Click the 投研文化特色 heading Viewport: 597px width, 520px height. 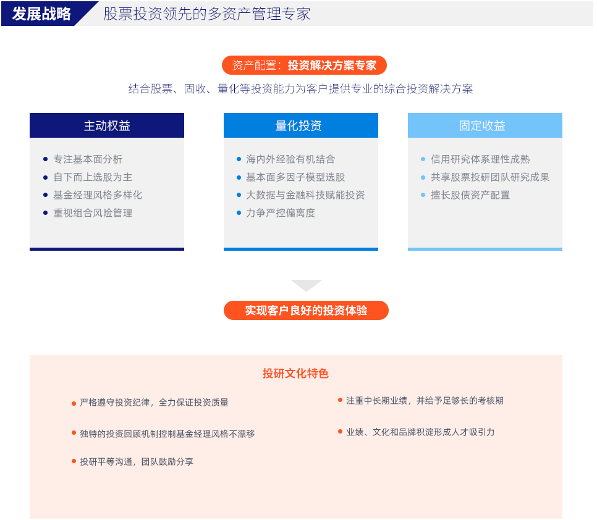(x=295, y=374)
